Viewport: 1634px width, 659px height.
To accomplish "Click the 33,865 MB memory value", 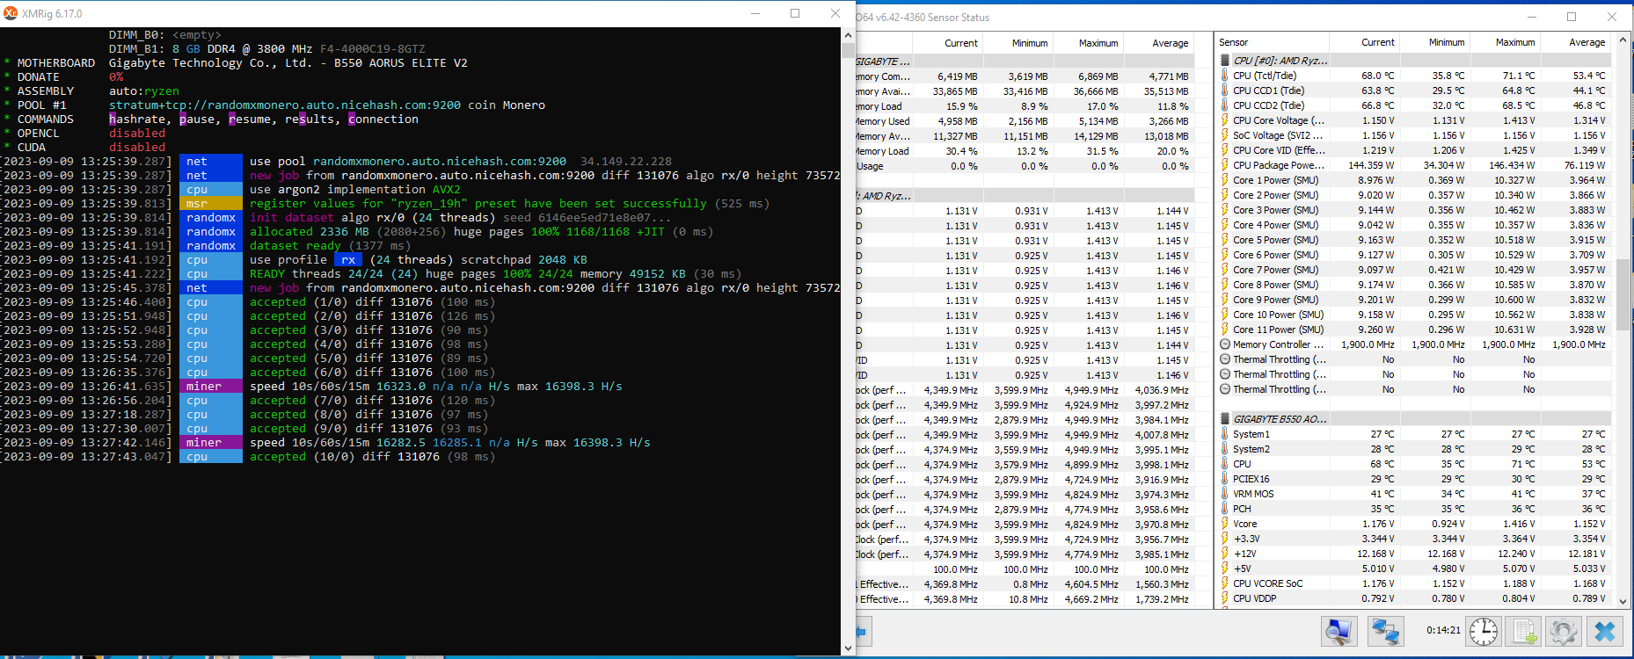I will [955, 91].
